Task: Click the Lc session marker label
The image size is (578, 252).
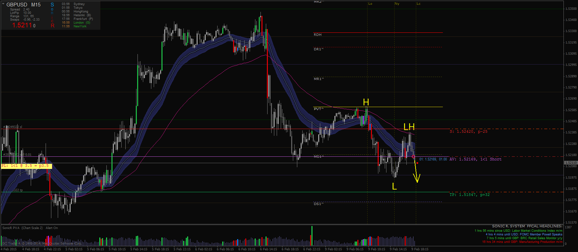Action: pos(419,4)
